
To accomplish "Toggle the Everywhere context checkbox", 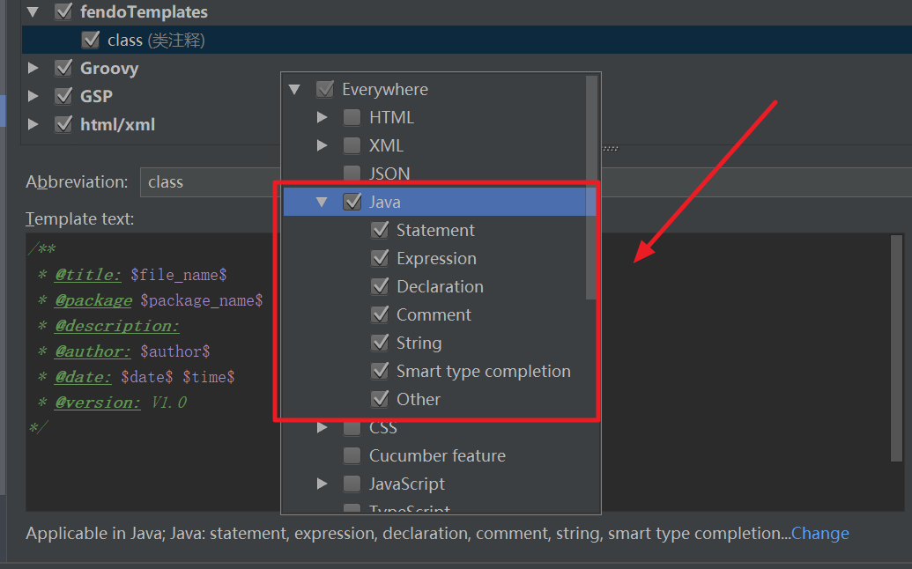I will (325, 90).
